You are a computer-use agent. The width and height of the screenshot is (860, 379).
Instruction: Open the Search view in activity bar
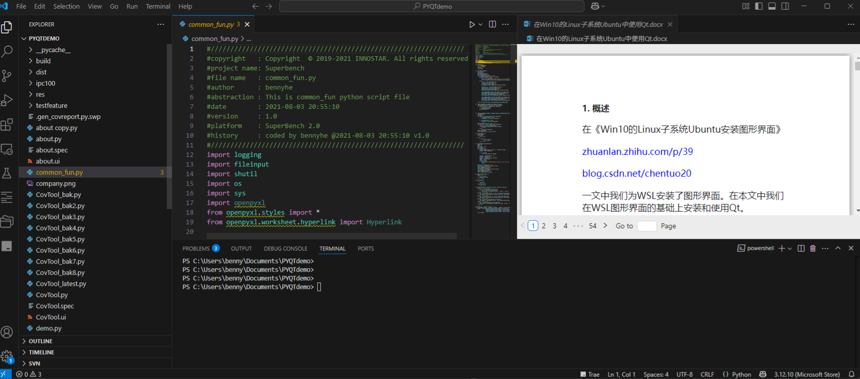pos(7,51)
